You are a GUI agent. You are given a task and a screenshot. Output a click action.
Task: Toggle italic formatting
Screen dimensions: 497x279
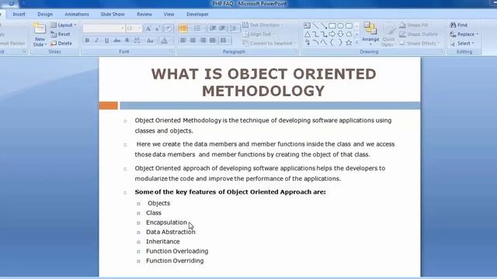click(97, 40)
